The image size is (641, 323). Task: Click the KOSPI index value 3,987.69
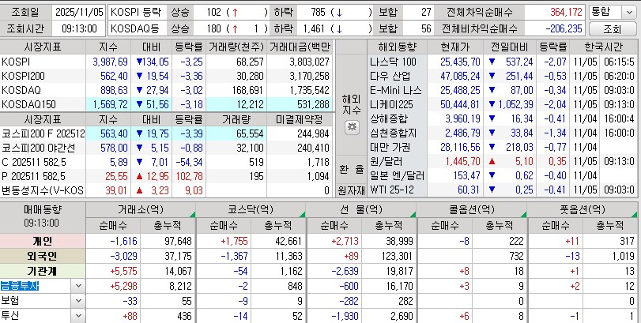click(111, 62)
